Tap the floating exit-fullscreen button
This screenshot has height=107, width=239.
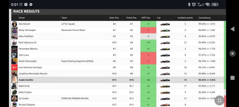219,100
